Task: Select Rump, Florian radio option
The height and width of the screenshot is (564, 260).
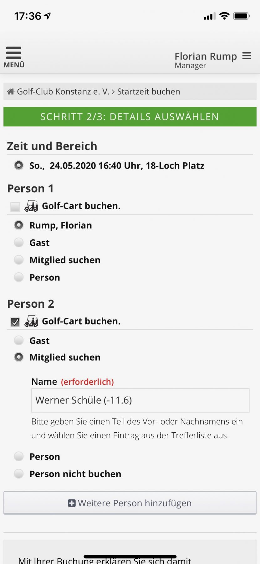Action: [19, 225]
